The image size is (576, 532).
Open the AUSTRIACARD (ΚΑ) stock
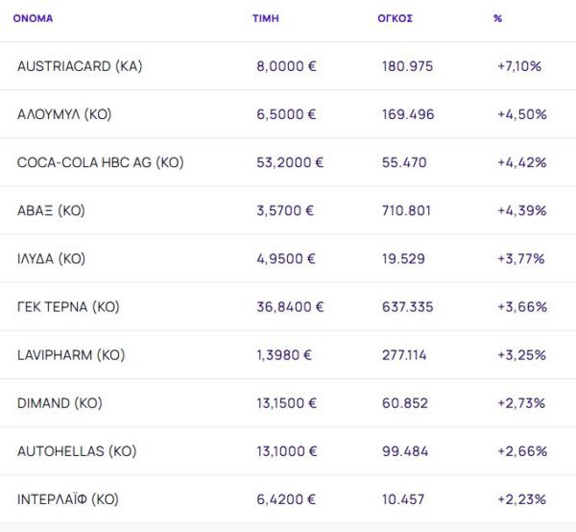pyautogui.click(x=80, y=66)
